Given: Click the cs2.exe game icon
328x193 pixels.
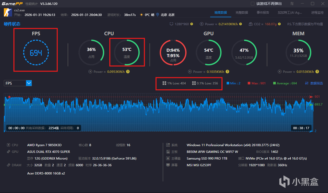Looking at the screenshot, I should [8, 12].
